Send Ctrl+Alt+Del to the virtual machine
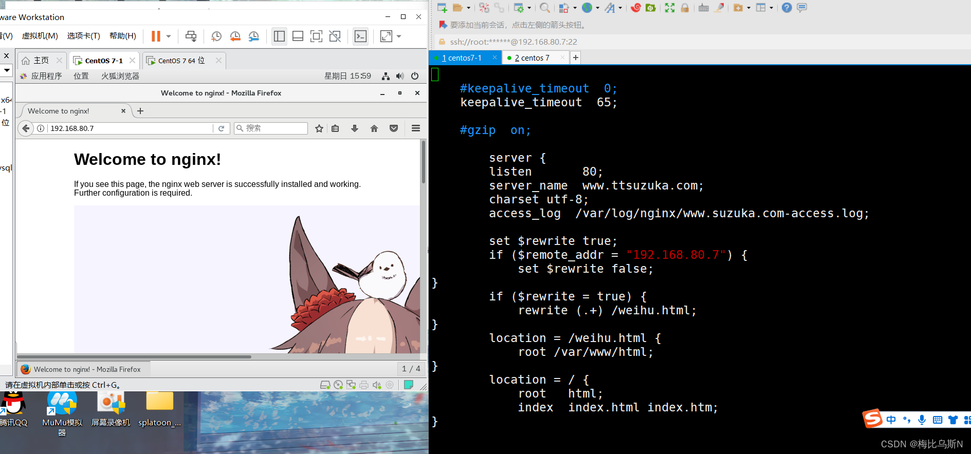Viewport: 971px width, 454px height. [191, 36]
